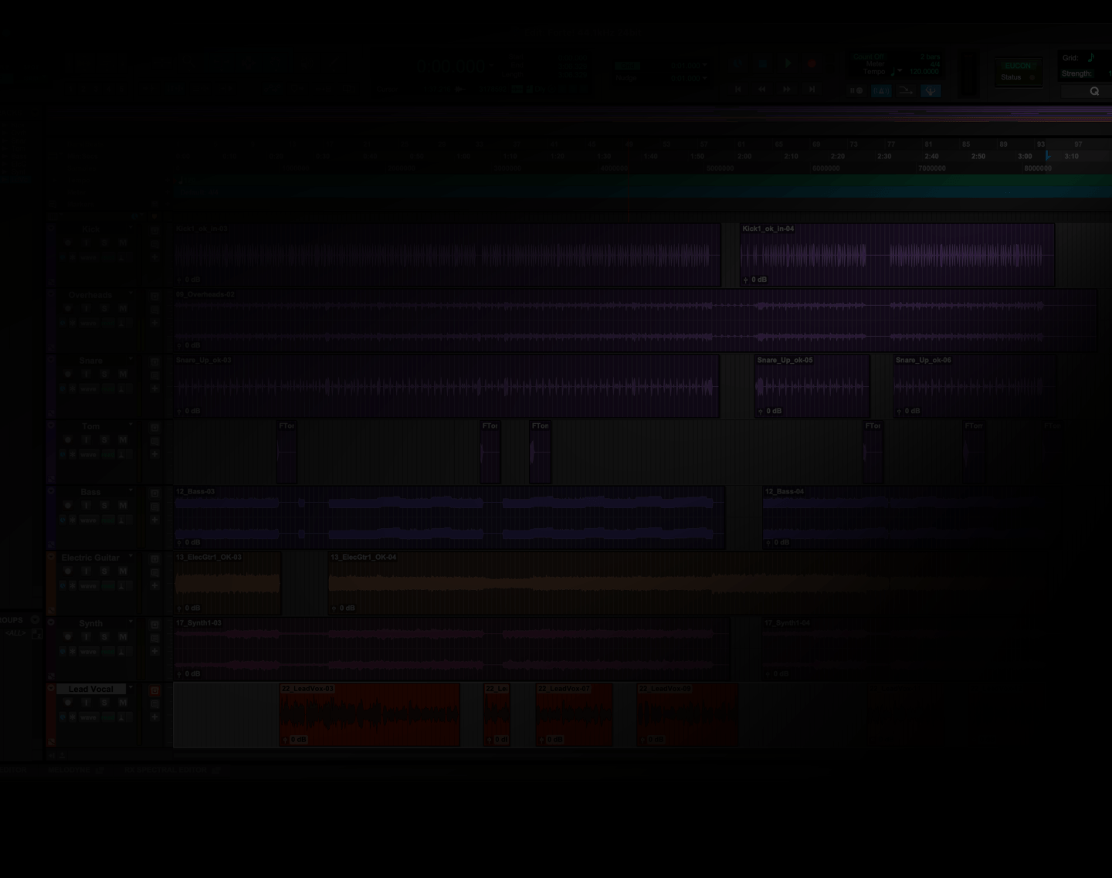The image size is (1112, 878).
Task: Click the Synth track comments icon
Action: pyautogui.click(x=154, y=638)
